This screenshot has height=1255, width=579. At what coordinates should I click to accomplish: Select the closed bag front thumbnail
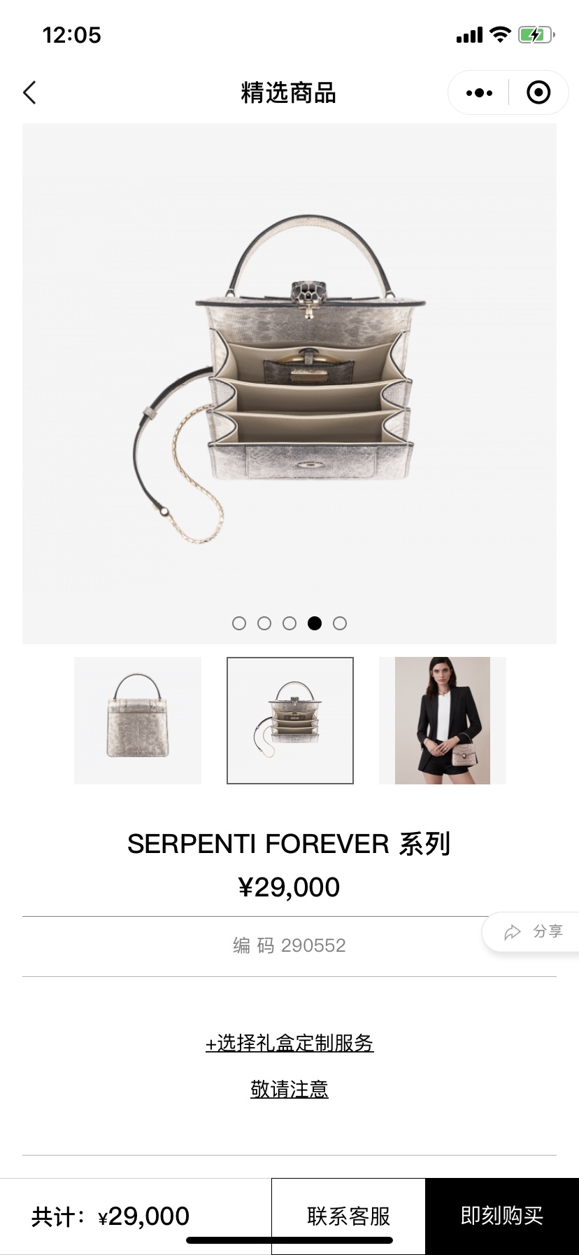point(138,721)
